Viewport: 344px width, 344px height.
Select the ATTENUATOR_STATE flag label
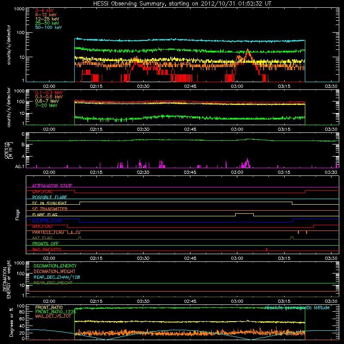[x=52, y=186]
